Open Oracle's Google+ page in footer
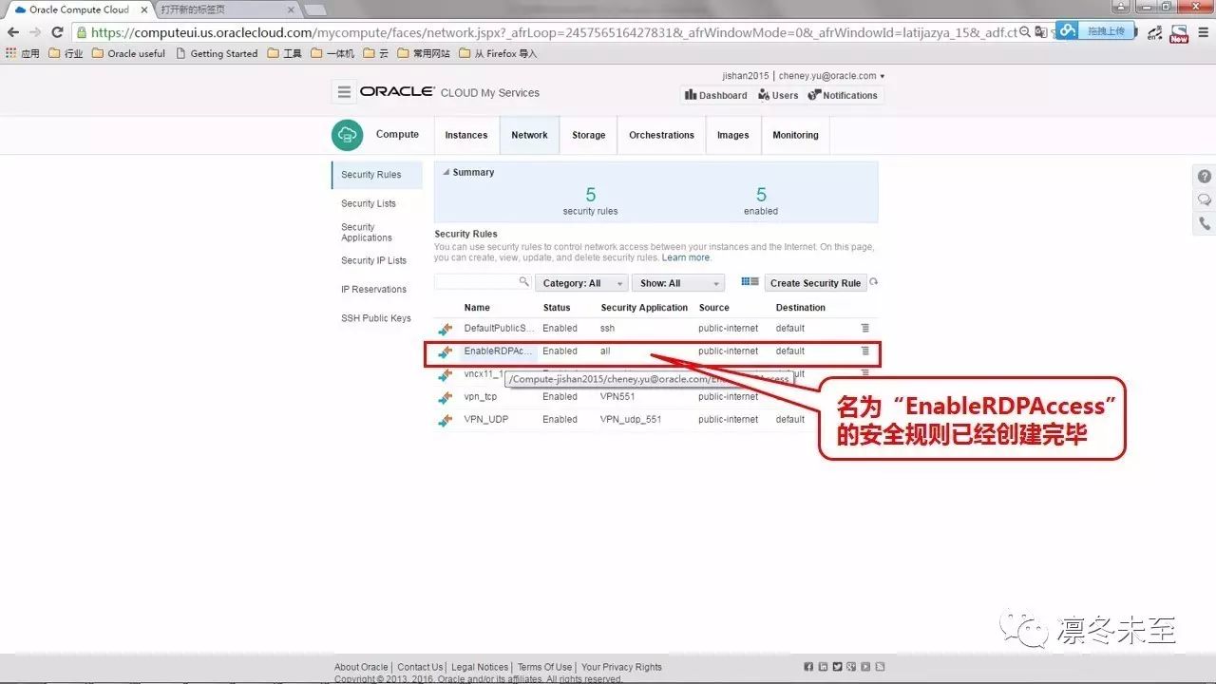Image resolution: width=1216 pixels, height=684 pixels. click(x=851, y=667)
